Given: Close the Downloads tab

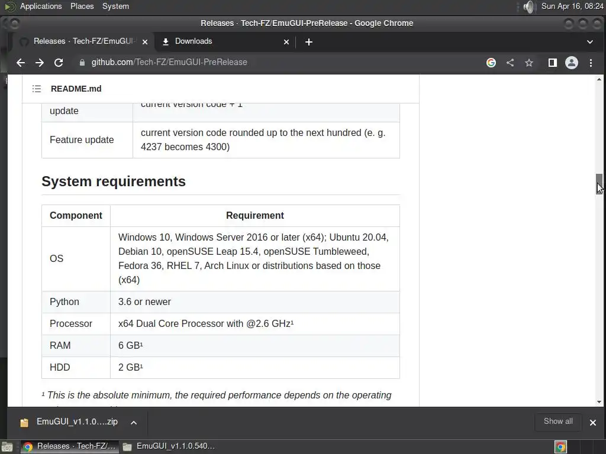Looking at the screenshot, I should pos(286,42).
